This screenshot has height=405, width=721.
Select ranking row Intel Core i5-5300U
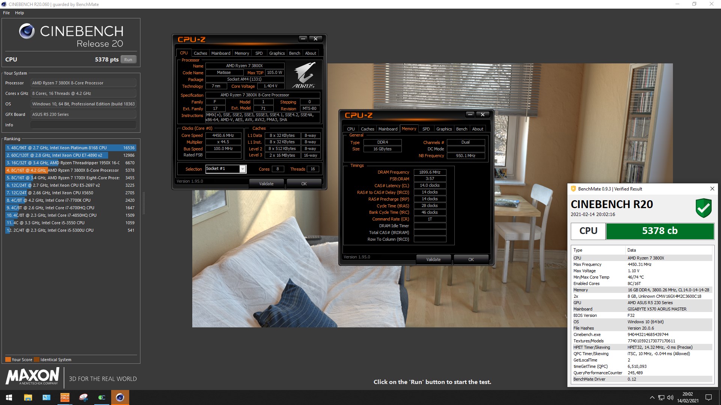point(70,230)
